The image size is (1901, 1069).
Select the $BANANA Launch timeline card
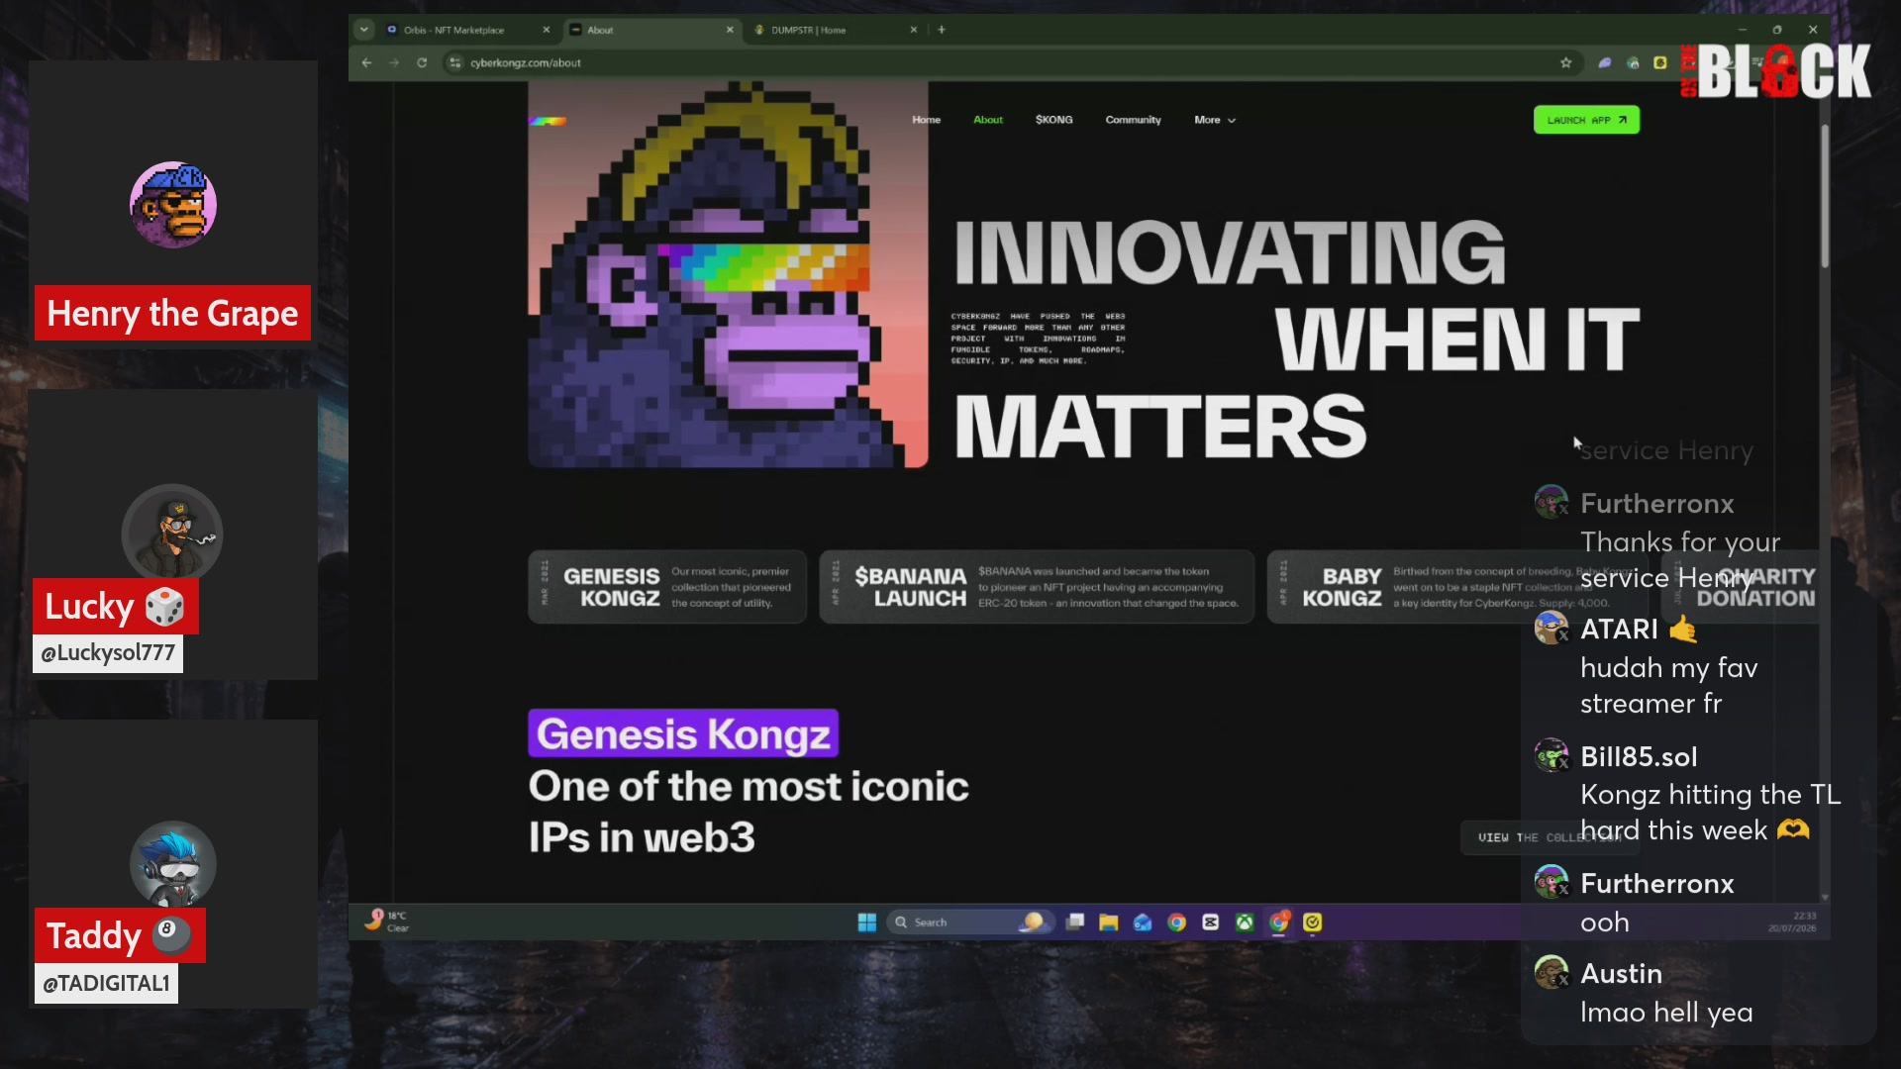pos(1037,587)
